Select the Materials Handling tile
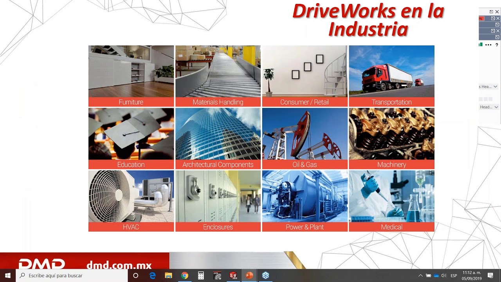501x282 pixels. (218, 76)
